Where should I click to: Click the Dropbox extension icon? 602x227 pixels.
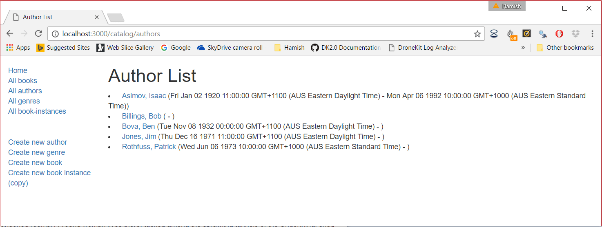(575, 34)
